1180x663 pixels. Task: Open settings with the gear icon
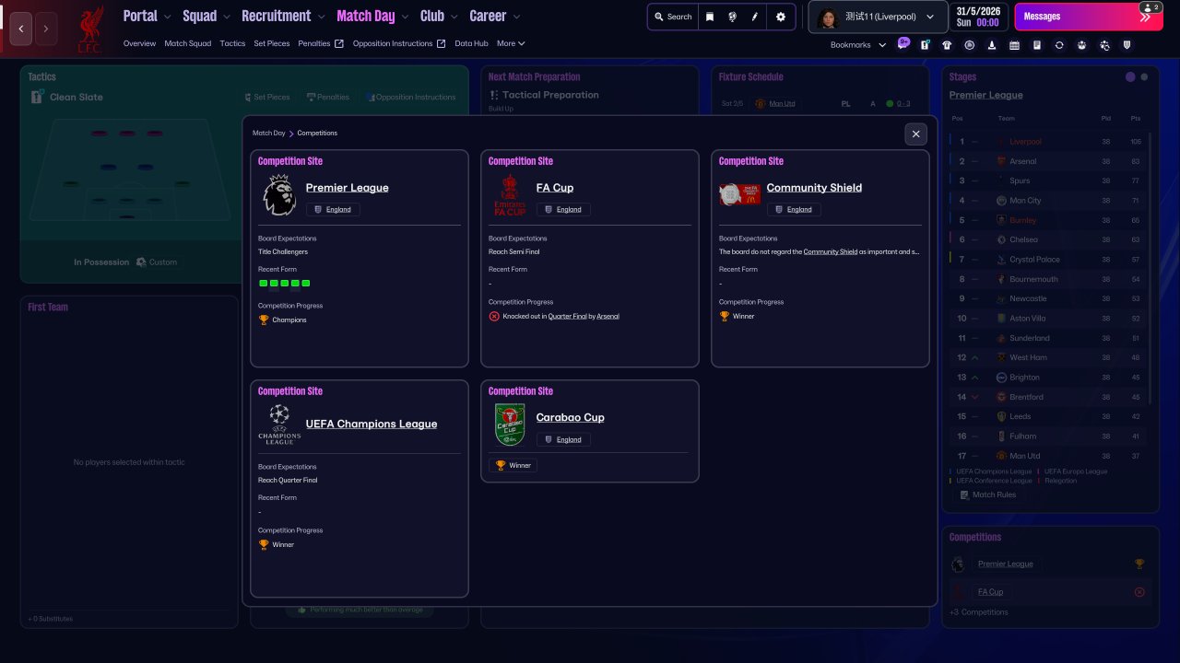[781, 17]
